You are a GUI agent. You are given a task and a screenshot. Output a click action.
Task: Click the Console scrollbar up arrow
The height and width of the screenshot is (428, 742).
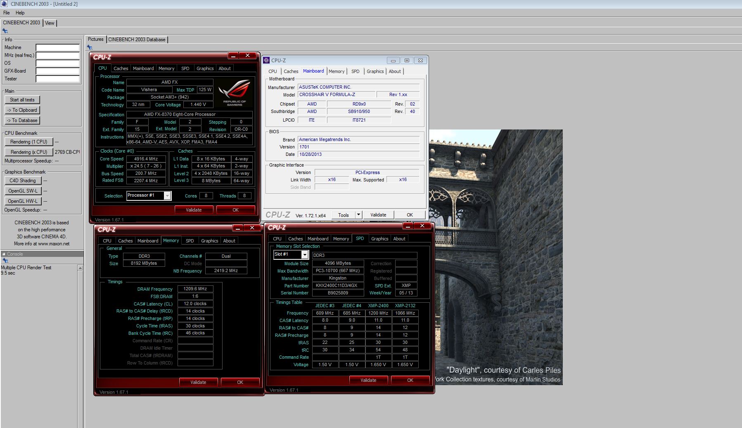pos(80,268)
